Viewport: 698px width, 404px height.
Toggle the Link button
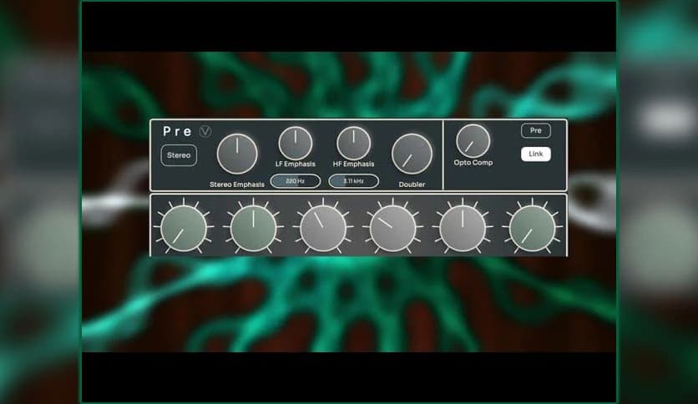point(535,154)
